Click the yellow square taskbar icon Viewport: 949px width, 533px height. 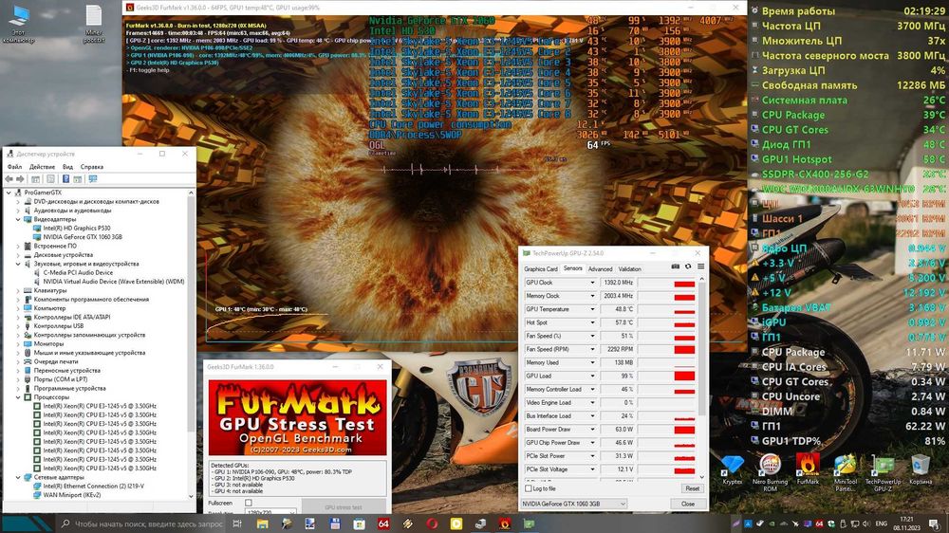[x=456, y=524]
